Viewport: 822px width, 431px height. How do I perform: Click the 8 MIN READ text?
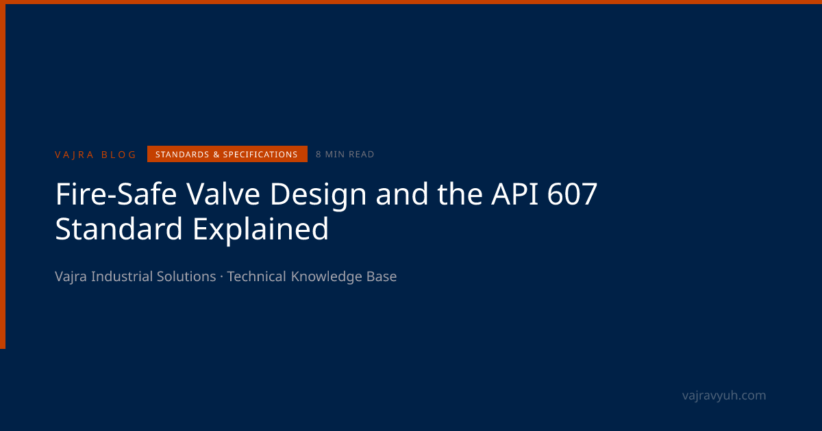345,155
